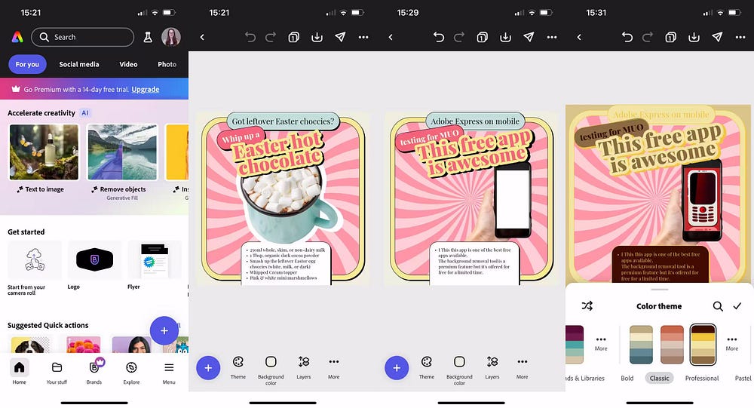
Task: Select the Classic theme category
Action: pyautogui.click(x=659, y=378)
